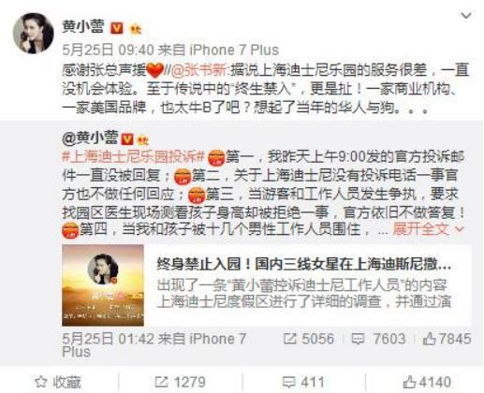Viewport: 484px width, 393px height.
Task: Open the @张书新 mention link
Action: tap(198, 71)
